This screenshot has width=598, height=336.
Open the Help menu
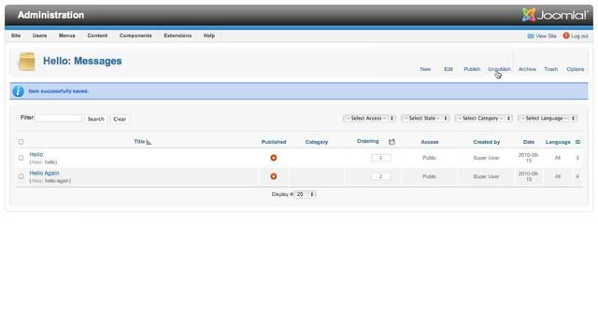[x=209, y=35]
